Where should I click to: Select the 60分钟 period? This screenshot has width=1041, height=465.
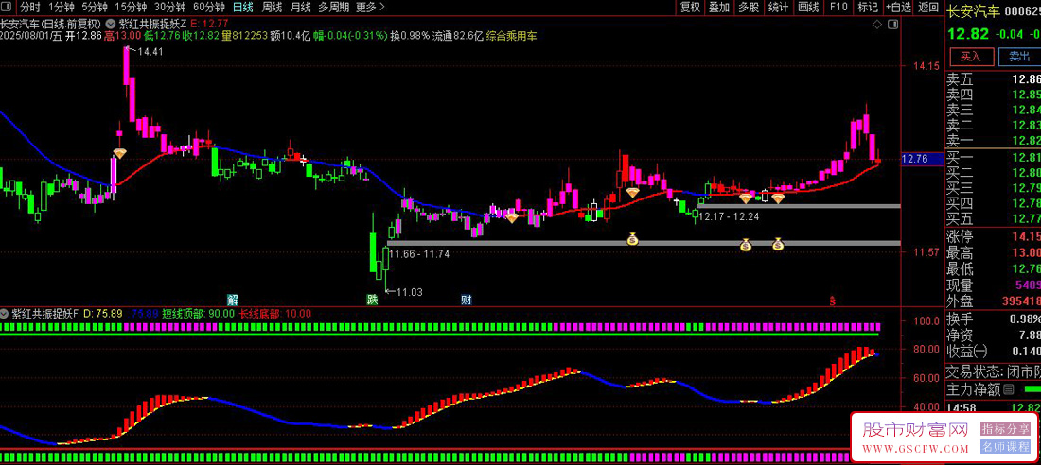[208, 8]
